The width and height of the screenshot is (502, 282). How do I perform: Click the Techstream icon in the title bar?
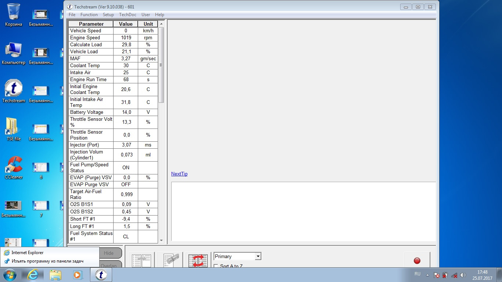coord(70,7)
